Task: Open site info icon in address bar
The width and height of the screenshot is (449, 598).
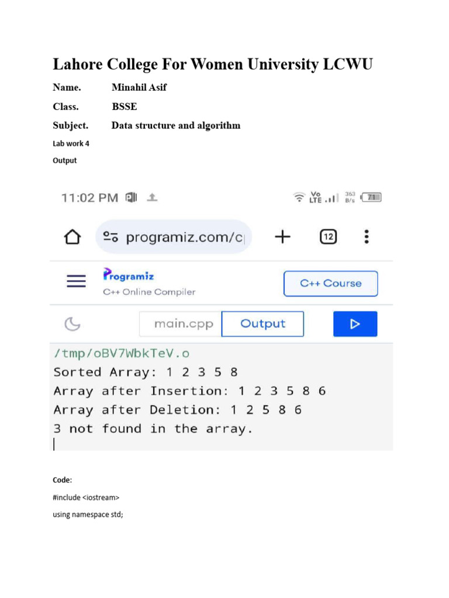Action: tap(110, 237)
